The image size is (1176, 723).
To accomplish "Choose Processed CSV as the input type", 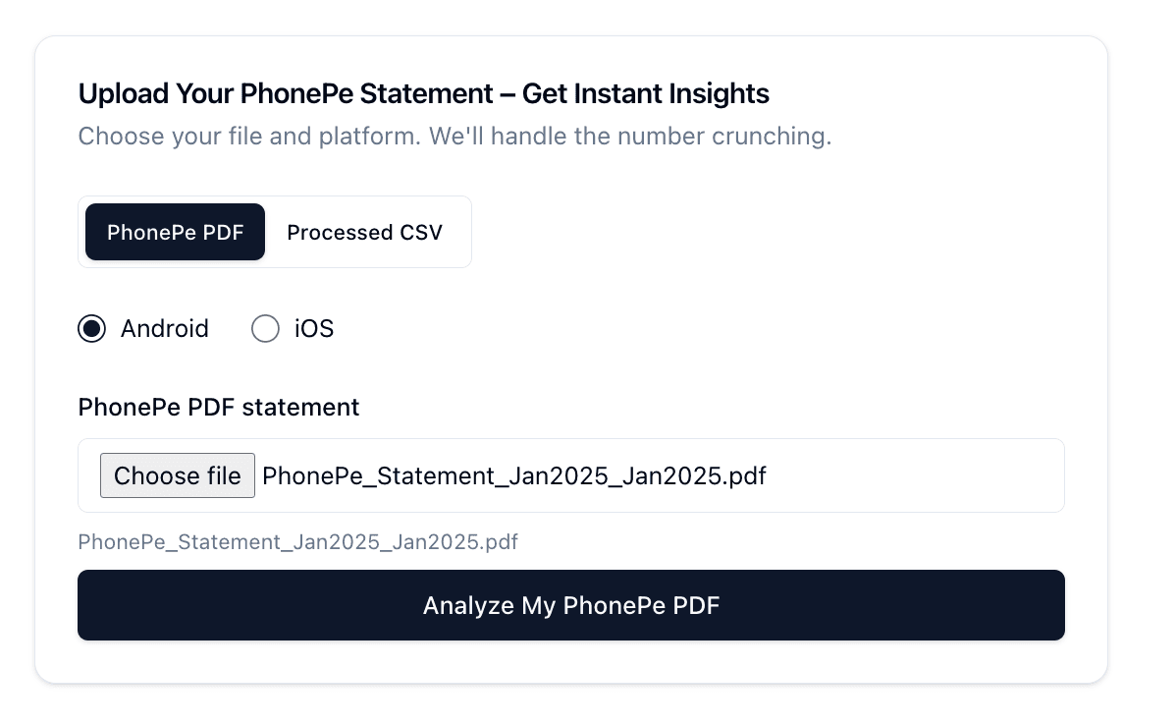I will (364, 232).
